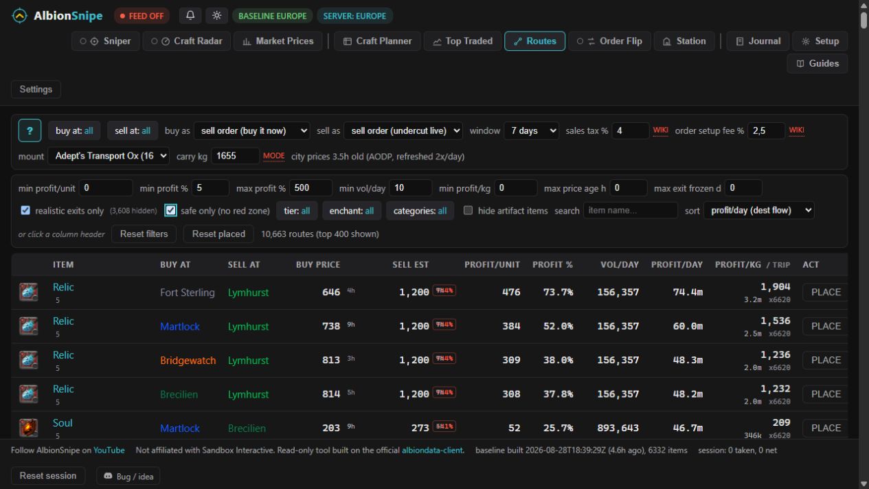Open albiondata-client link
The width and height of the screenshot is (869, 489).
433,451
